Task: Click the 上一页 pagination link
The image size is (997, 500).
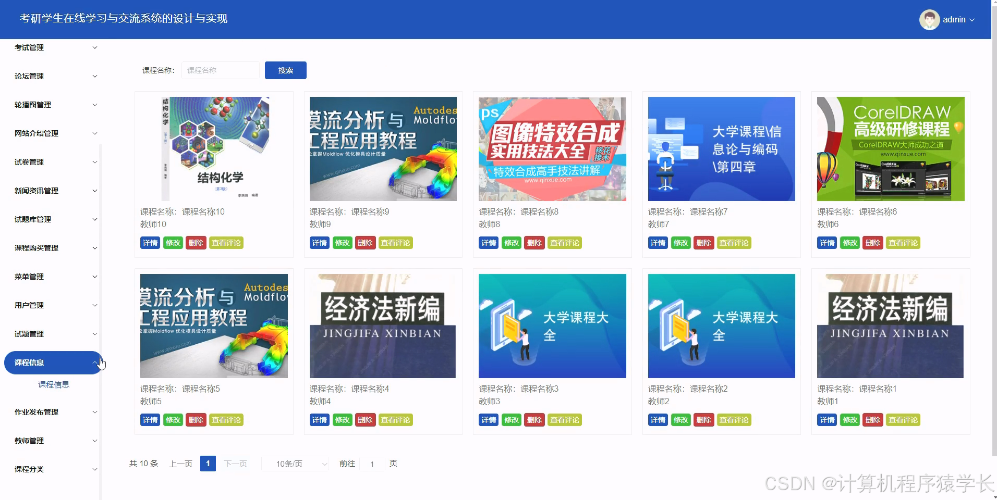Action: pyautogui.click(x=180, y=463)
